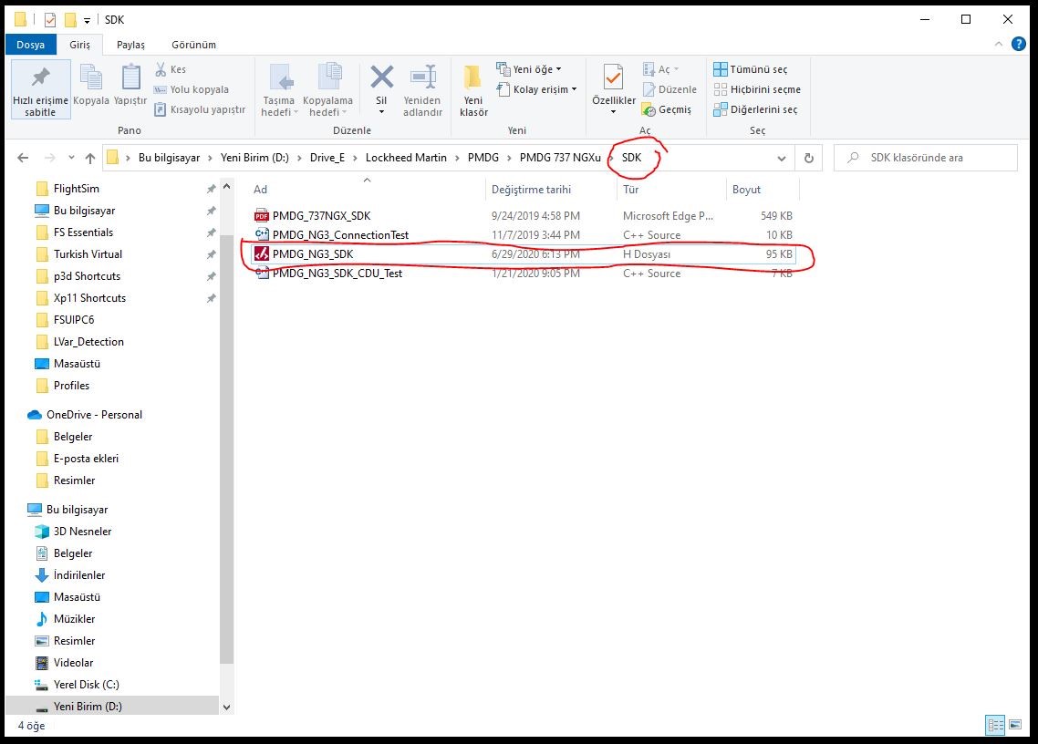
Task: Click the navigation pane scroll up arrow
Action: pyautogui.click(x=226, y=187)
